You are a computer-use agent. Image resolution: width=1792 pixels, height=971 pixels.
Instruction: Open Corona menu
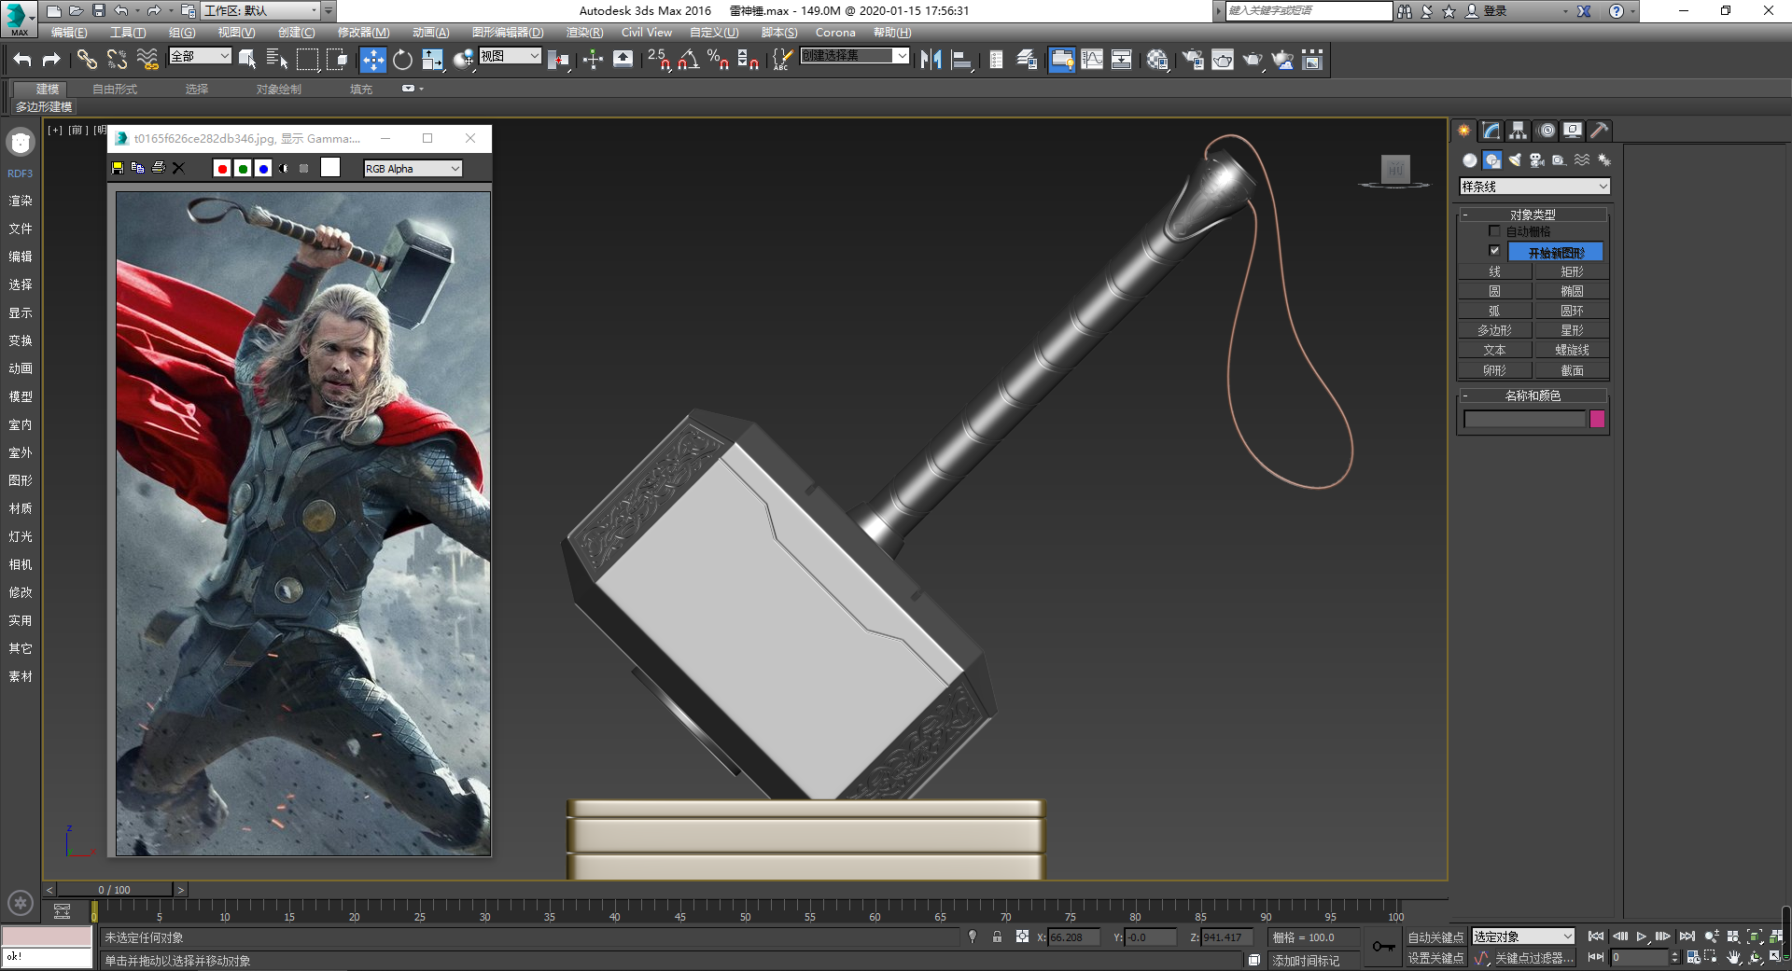tap(835, 33)
